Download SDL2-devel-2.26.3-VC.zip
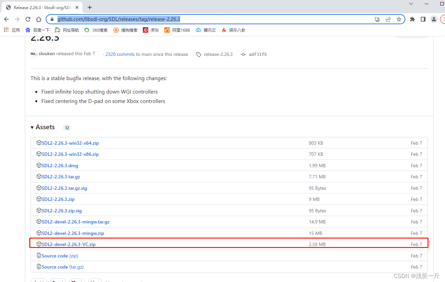The image size is (445, 282). coord(69,244)
